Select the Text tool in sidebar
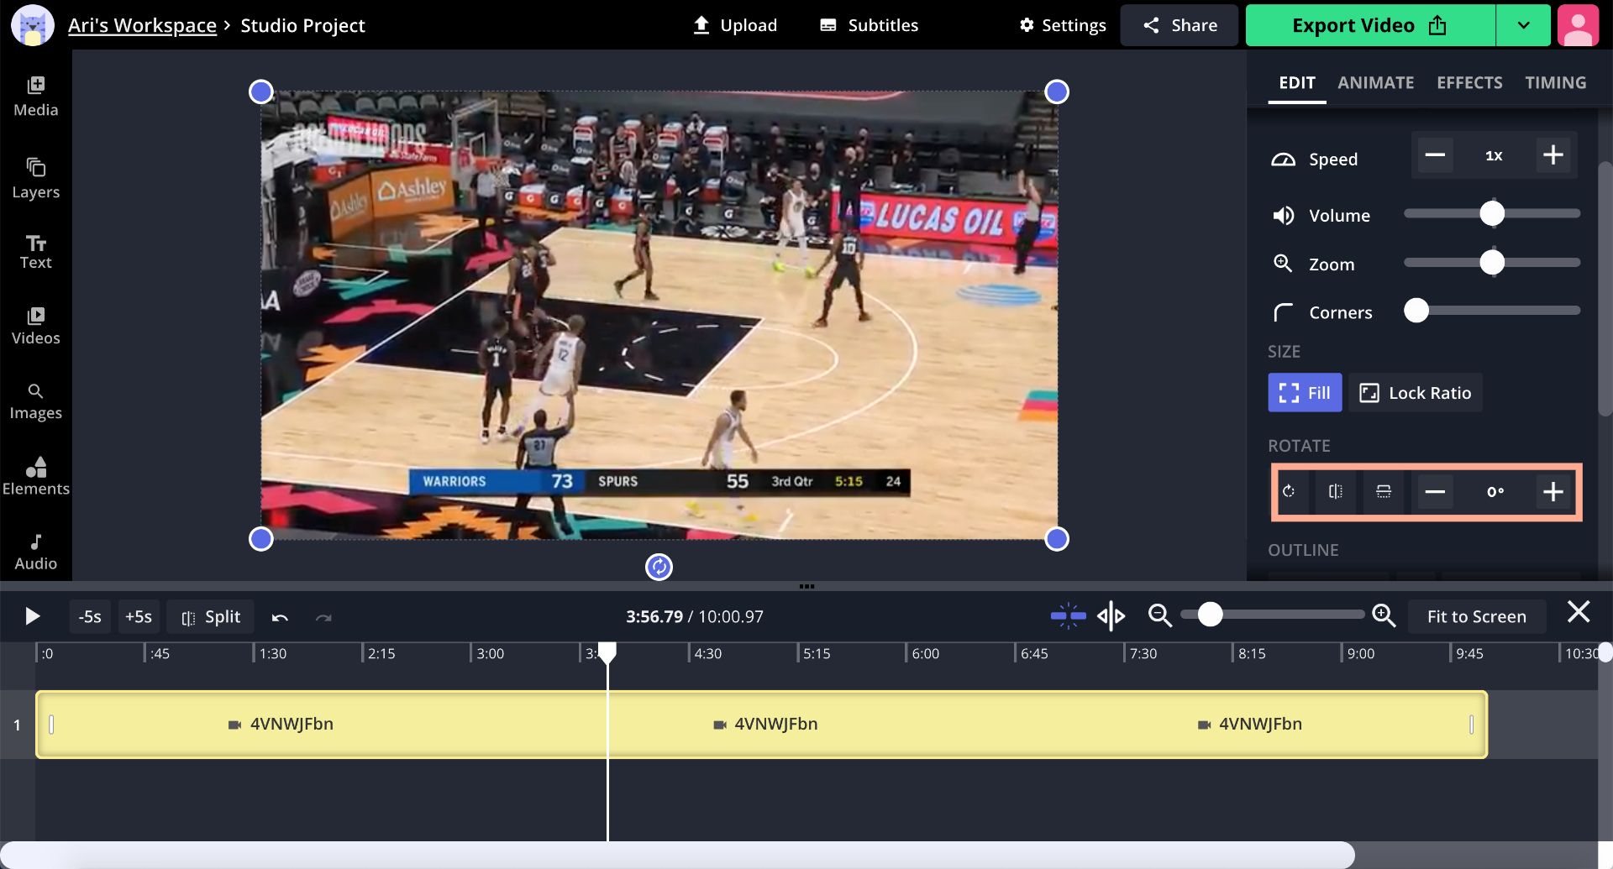 pyautogui.click(x=35, y=252)
